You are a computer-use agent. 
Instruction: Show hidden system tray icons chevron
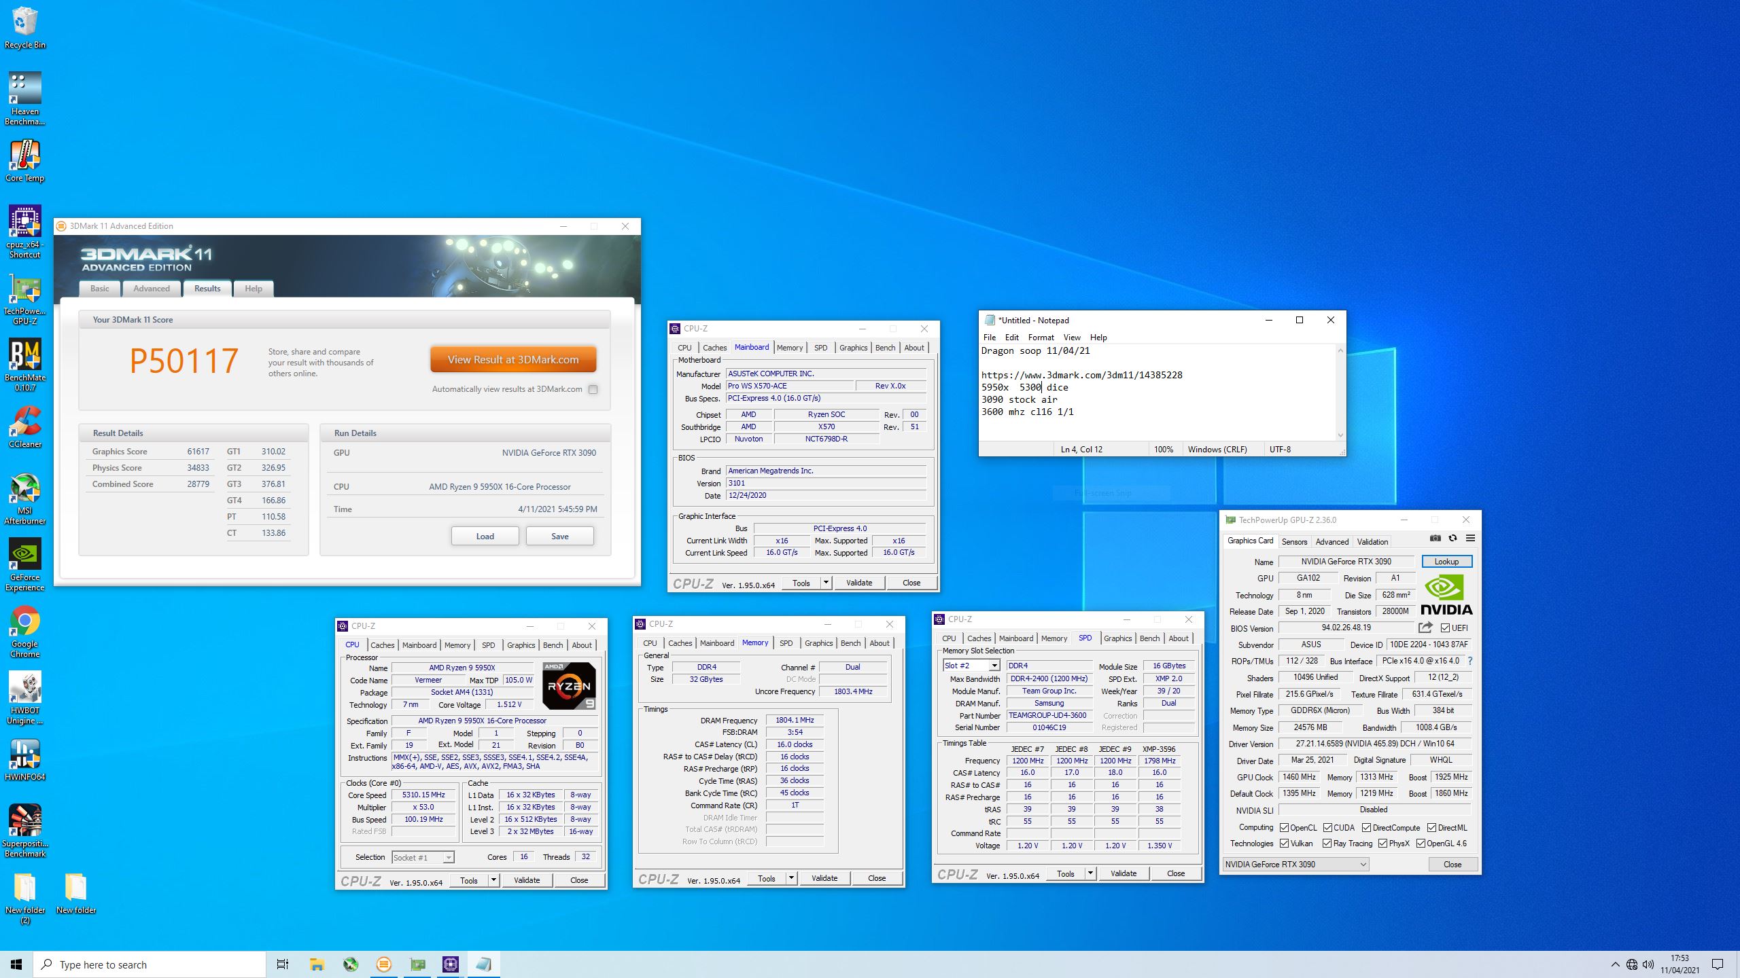click(1615, 964)
